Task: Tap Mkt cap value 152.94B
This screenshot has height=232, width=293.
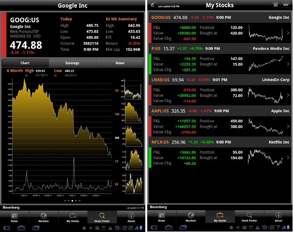Action: coord(133,49)
